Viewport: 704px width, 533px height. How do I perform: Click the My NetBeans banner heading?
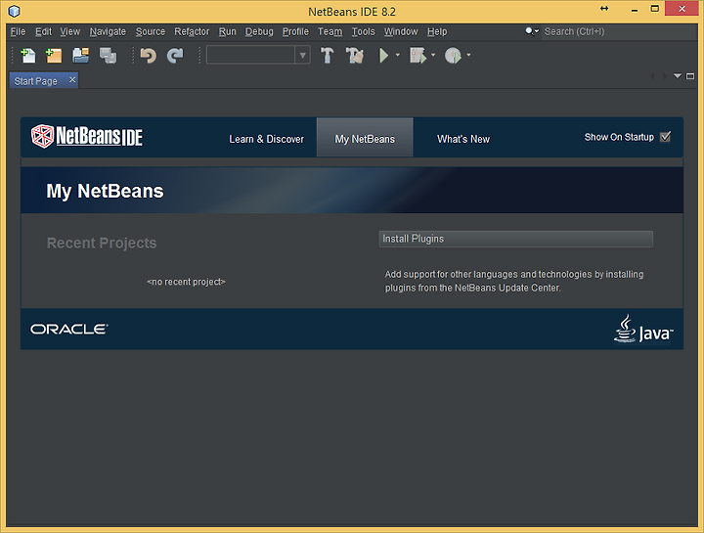(x=105, y=191)
